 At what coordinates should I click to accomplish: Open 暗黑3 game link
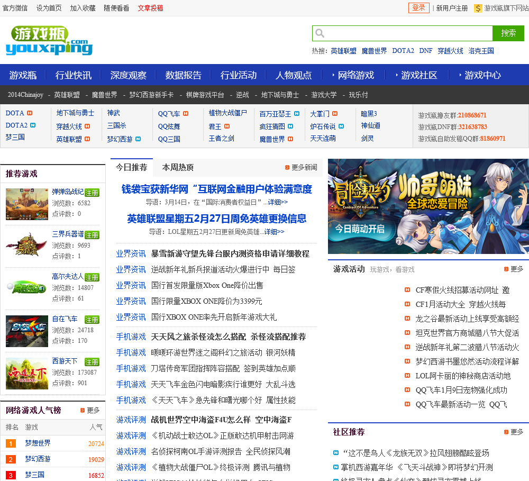(x=369, y=114)
